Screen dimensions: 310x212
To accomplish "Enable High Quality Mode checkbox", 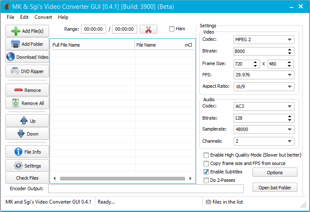I will [206, 155].
